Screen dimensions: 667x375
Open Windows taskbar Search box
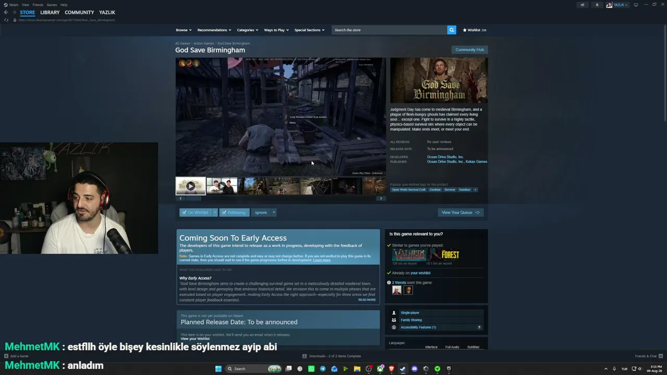(254, 369)
